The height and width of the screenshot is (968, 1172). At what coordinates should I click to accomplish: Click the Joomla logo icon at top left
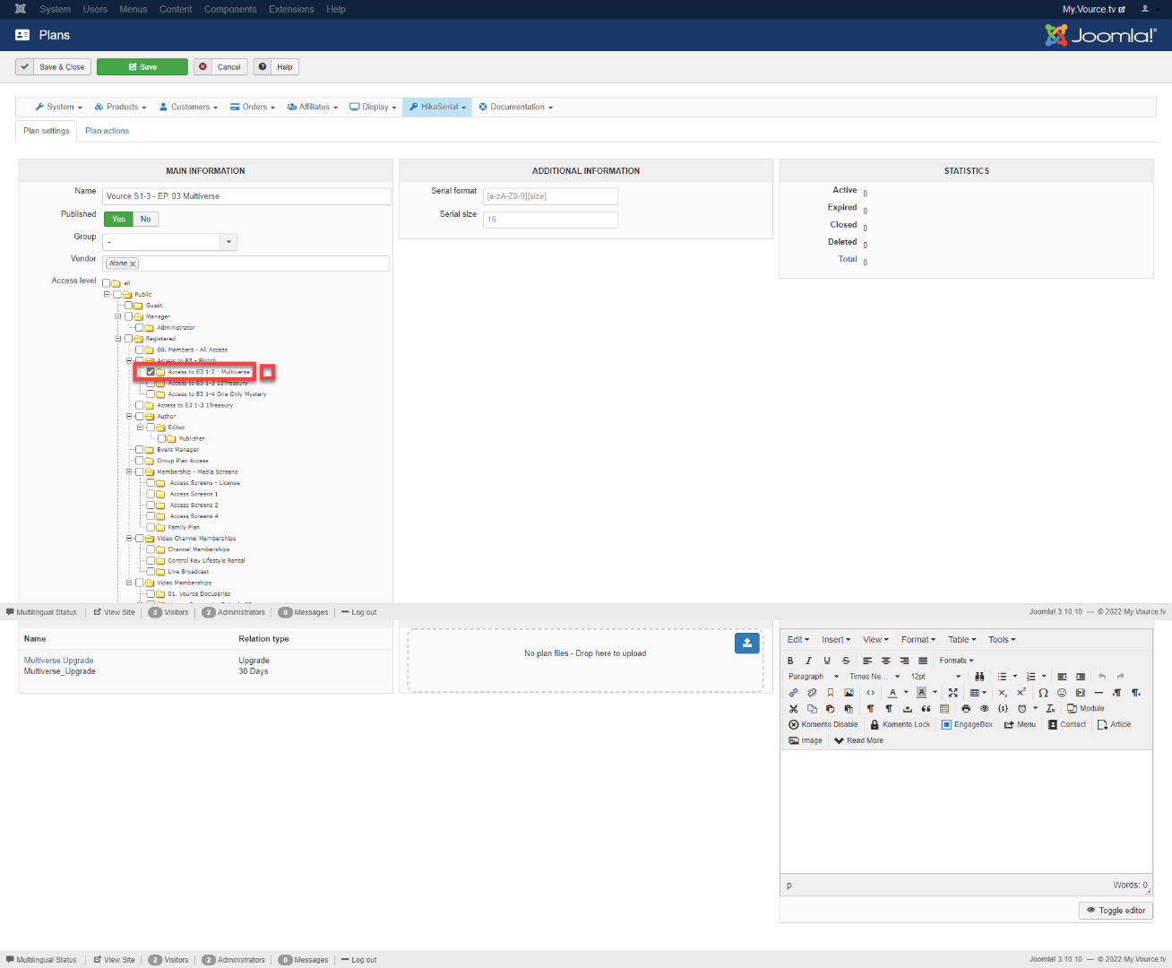(20, 9)
